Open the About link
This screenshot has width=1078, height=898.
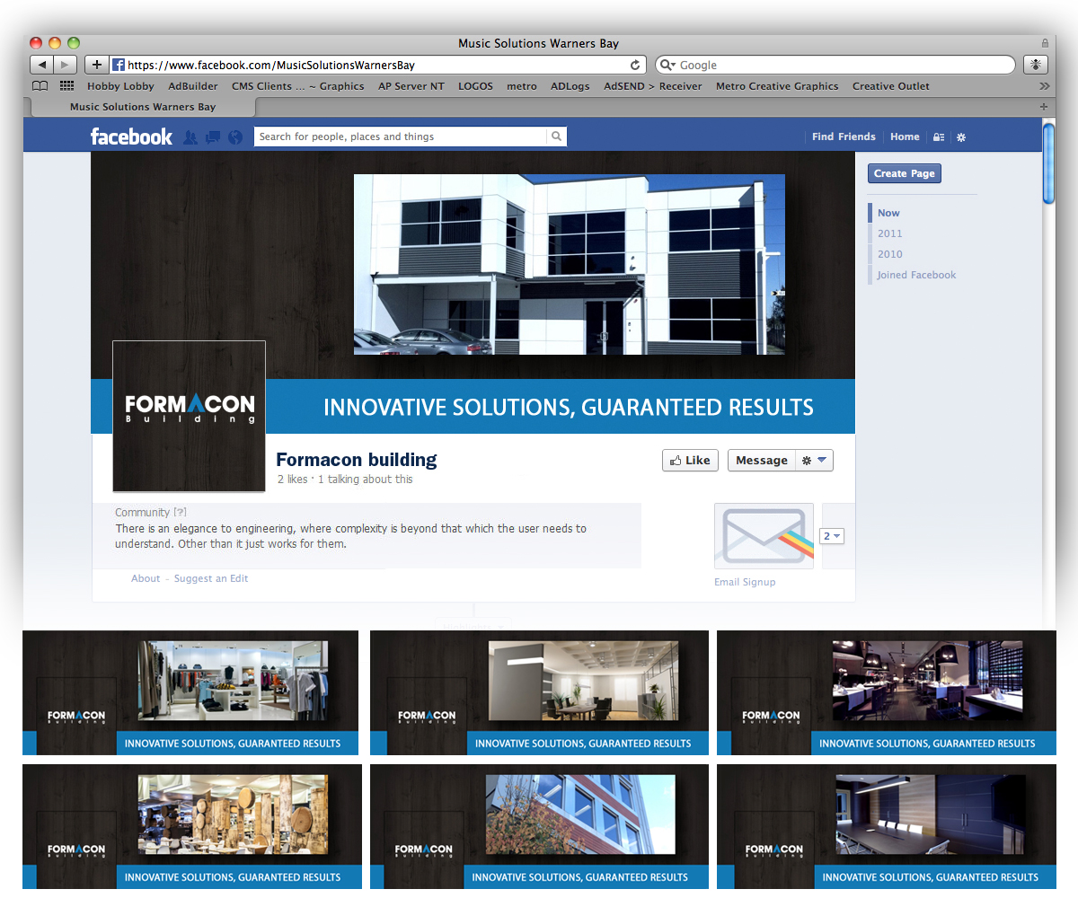pos(146,578)
